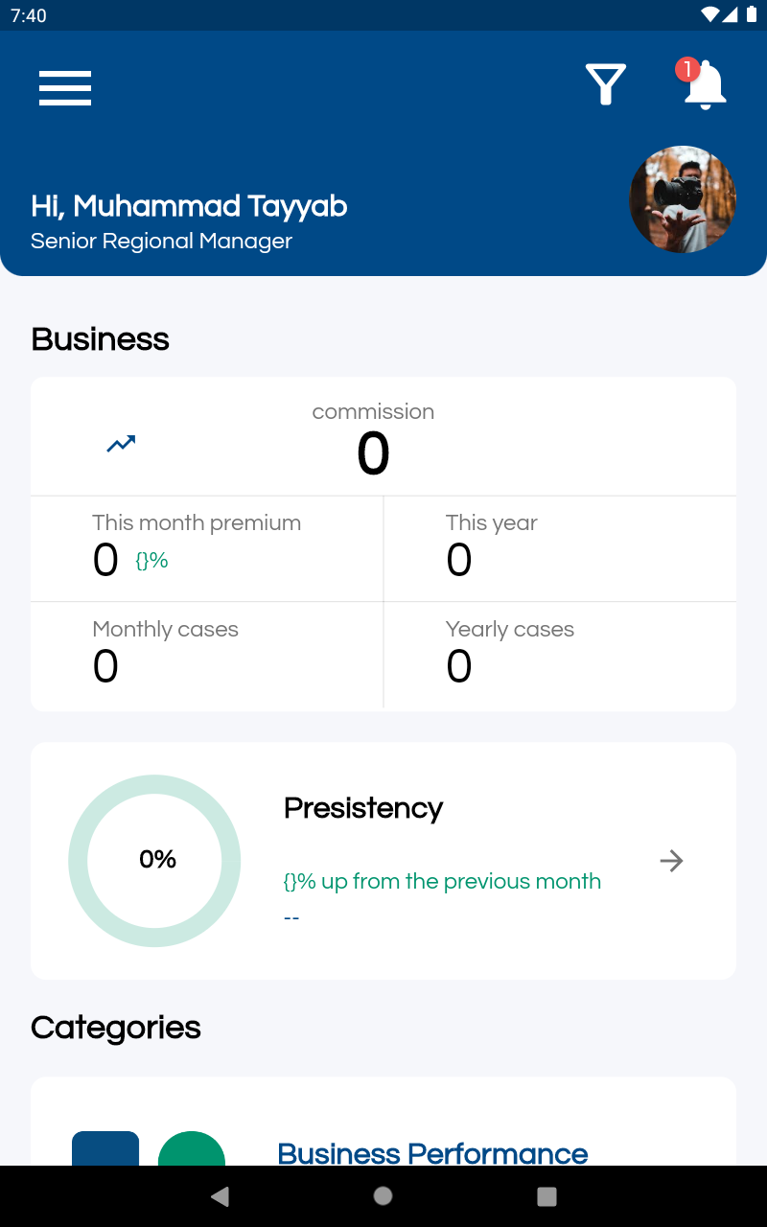Image resolution: width=767 pixels, height=1227 pixels.
Task: Tap the profile avatar photo
Action: [683, 199]
